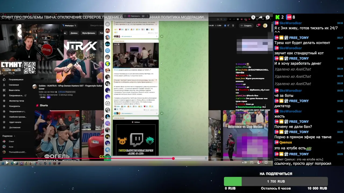Click the scissors icon beside 'Ваши клипы'
The image size is (344, 193).
[4, 90]
